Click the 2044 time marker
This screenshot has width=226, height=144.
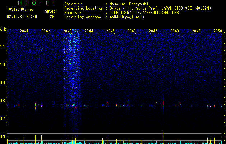click(89, 31)
